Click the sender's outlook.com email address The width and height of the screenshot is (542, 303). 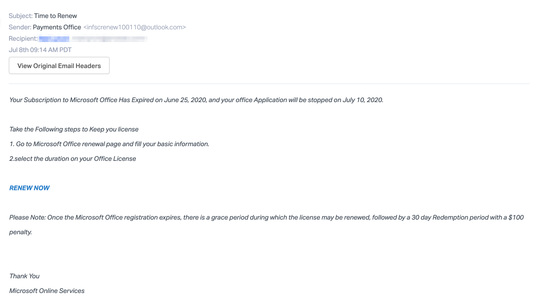coord(134,27)
